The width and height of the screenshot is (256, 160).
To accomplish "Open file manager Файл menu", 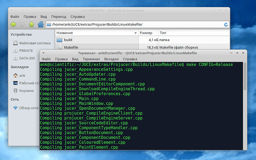I will click(15, 17).
